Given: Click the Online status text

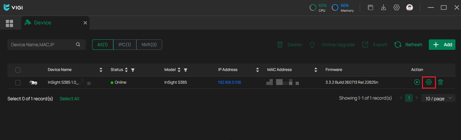Looking at the screenshot, I should click(x=120, y=82).
